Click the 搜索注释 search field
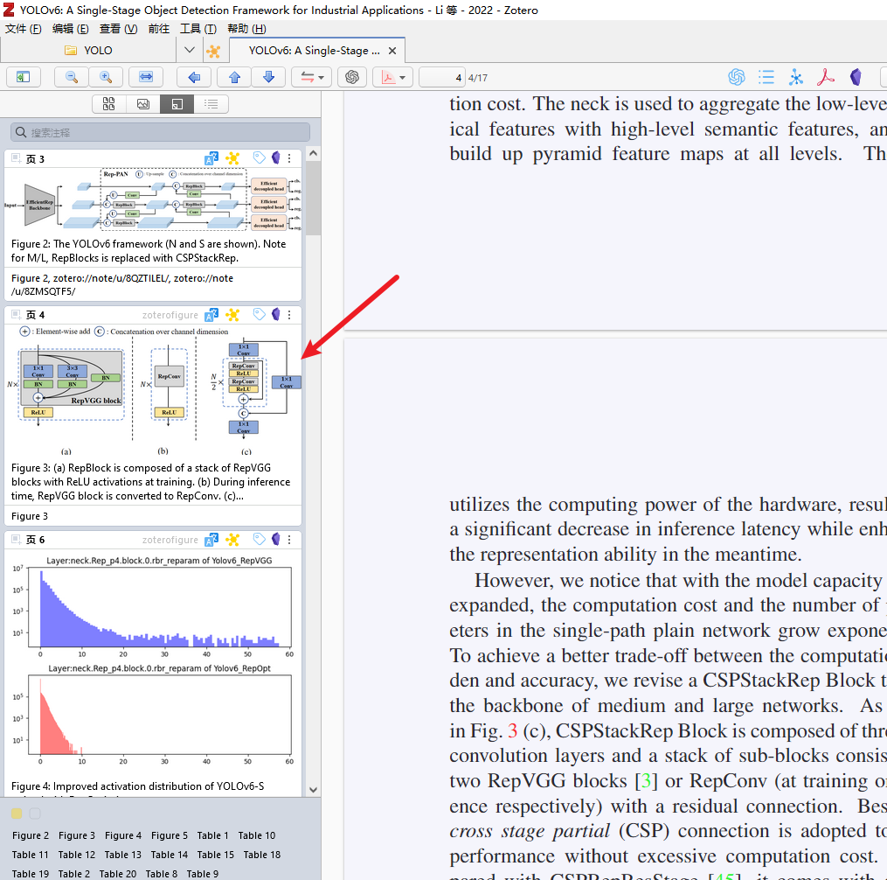 (x=157, y=130)
